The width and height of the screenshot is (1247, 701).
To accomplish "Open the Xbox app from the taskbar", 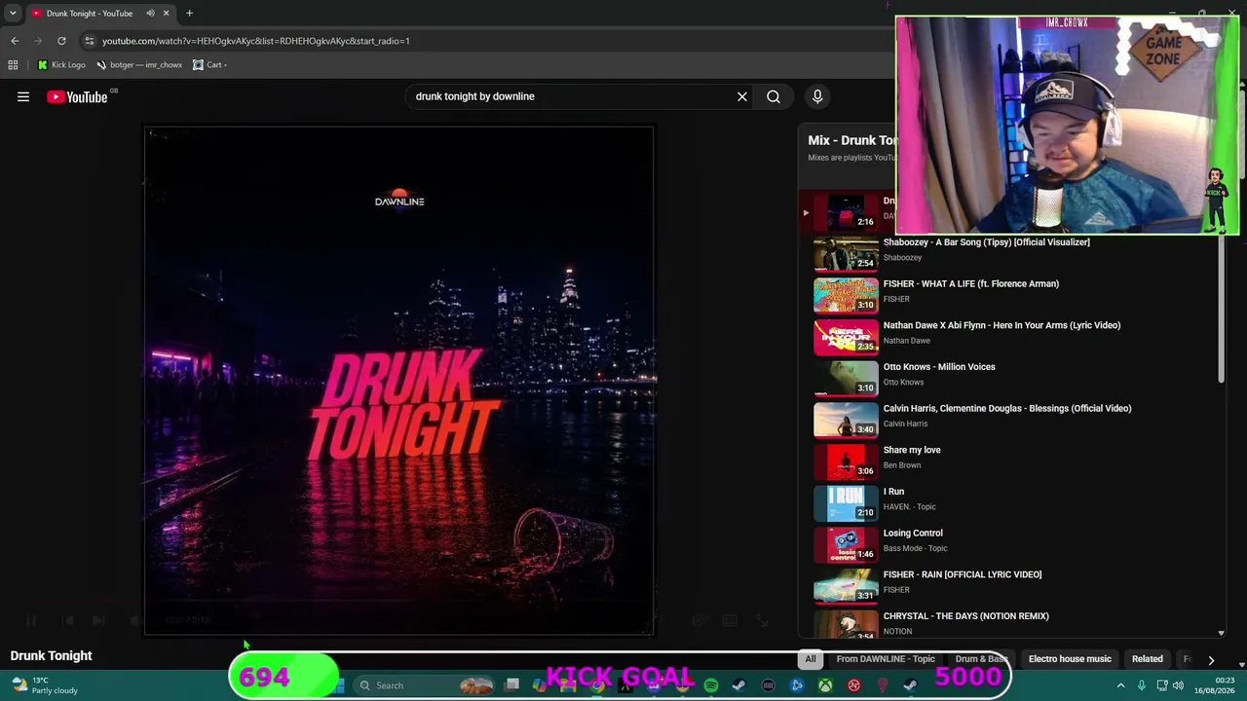I will [x=825, y=685].
